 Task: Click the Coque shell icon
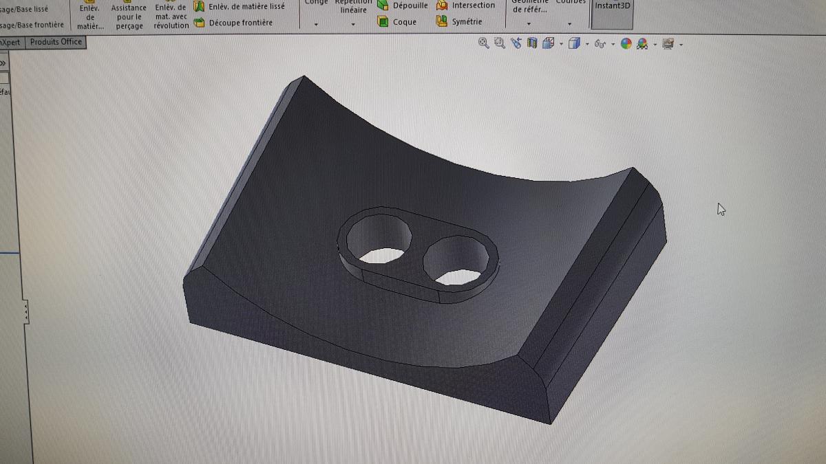(x=383, y=22)
